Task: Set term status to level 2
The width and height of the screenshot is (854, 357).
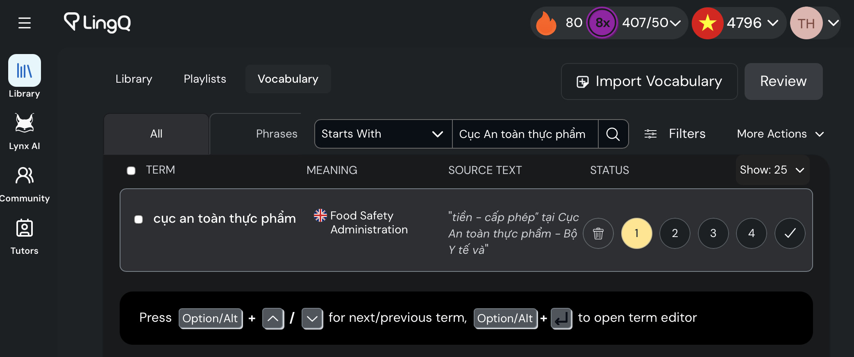Action: point(675,233)
